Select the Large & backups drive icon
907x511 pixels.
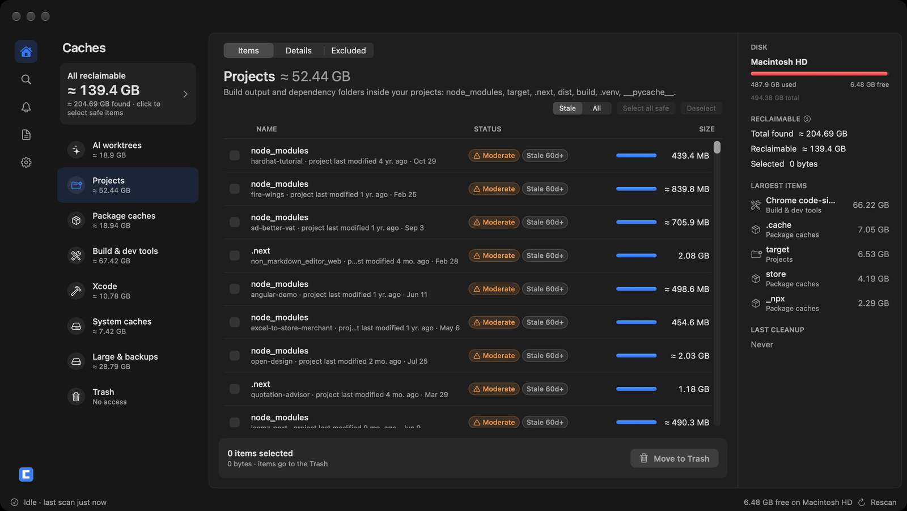(76, 361)
